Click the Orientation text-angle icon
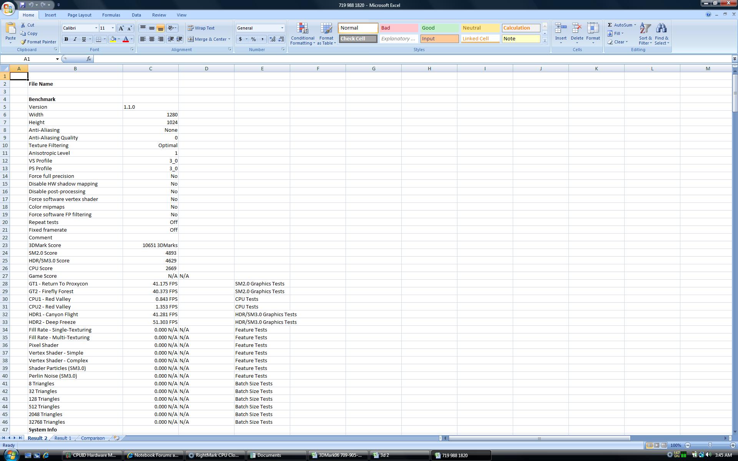738x461 pixels. point(171,28)
